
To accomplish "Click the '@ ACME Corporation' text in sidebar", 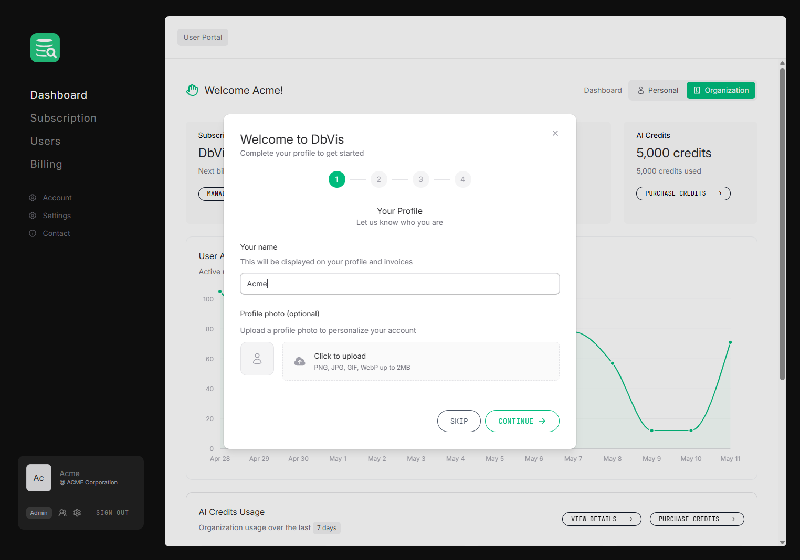I will [x=89, y=482].
